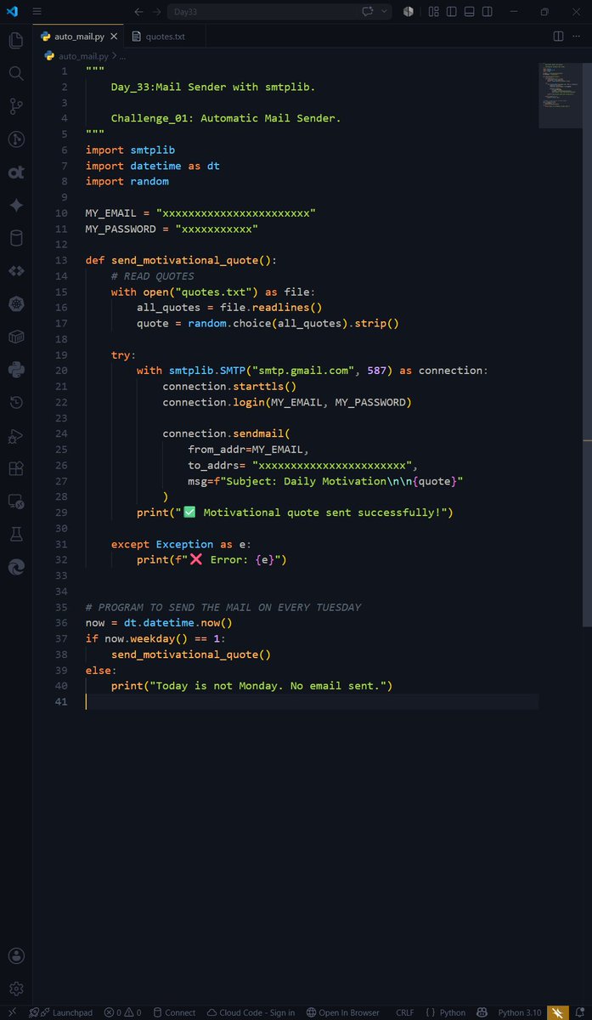Click 'except Exception as e:' line
Viewport: 592px width, 1020px height.
coord(181,544)
